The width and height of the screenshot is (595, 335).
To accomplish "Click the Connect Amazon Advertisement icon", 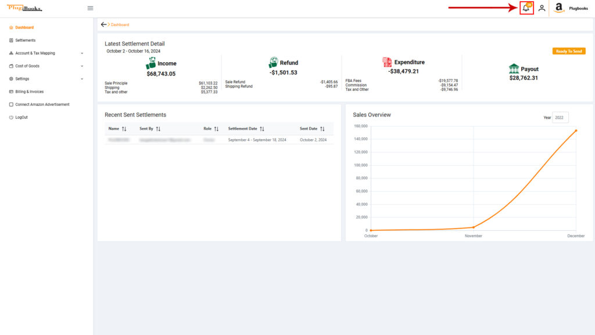I will click(x=11, y=105).
